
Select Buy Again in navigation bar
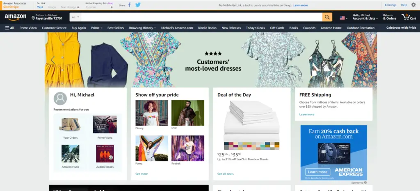point(79,28)
